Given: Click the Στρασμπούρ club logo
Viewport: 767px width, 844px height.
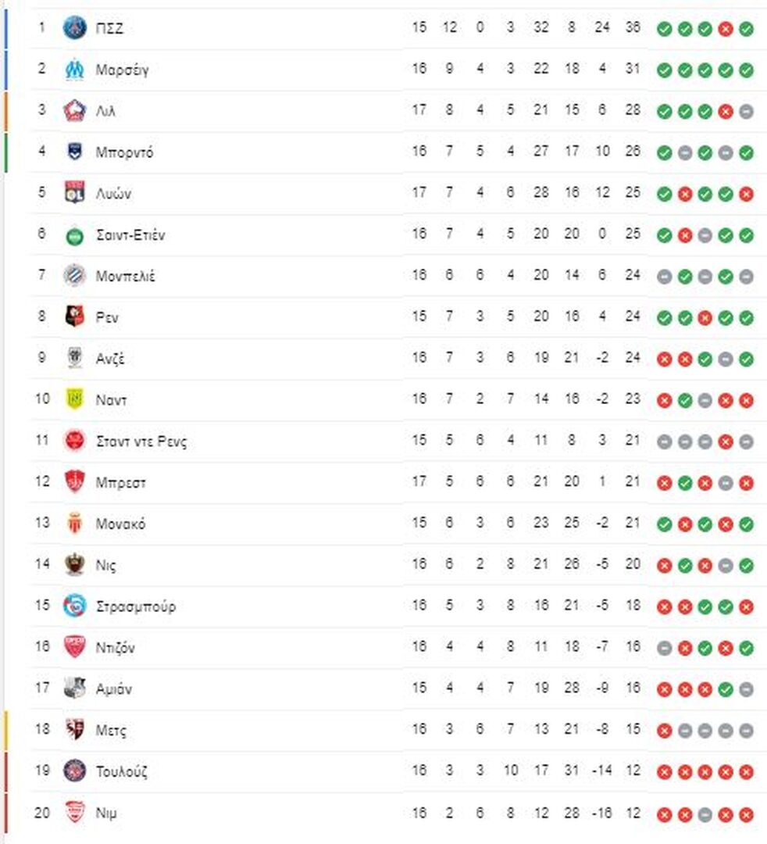Looking at the screenshot, I should (x=75, y=606).
